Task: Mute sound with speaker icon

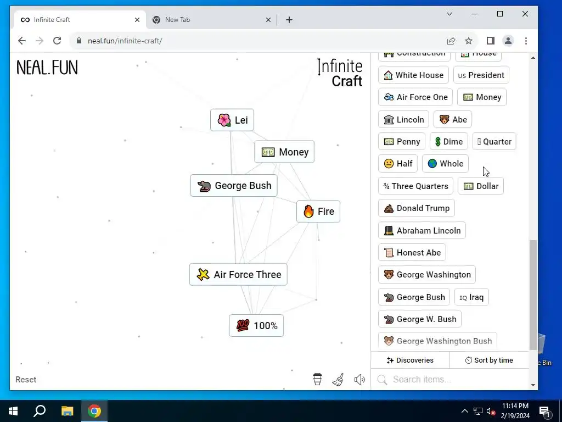Action: tap(359, 379)
